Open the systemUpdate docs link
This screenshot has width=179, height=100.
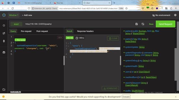click(x=132, y=47)
